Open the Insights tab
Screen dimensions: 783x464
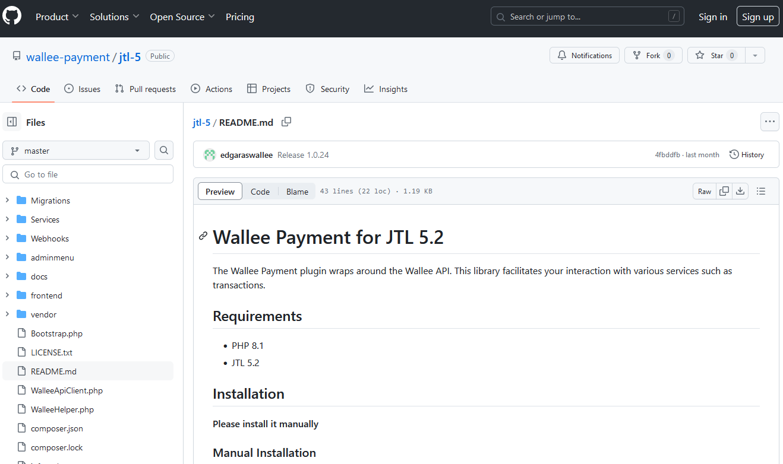click(x=386, y=89)
